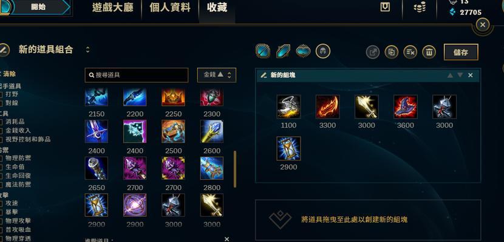The height and width of the screenshot is (242, 504).
Task: Open the loot chest icon in top bar
Action: [x=385, y=7]
